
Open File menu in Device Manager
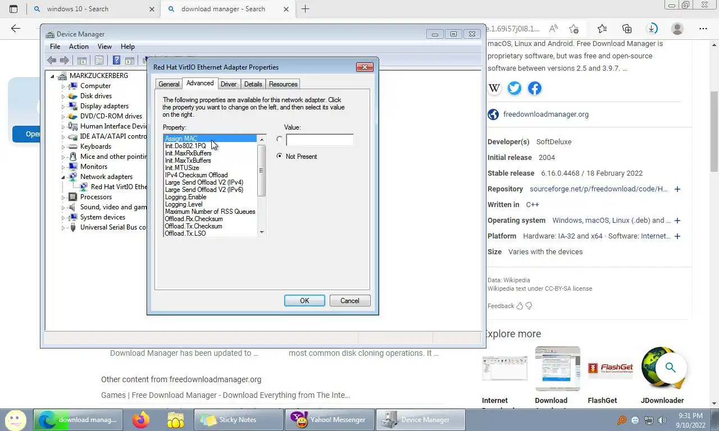tap(55, 47)
